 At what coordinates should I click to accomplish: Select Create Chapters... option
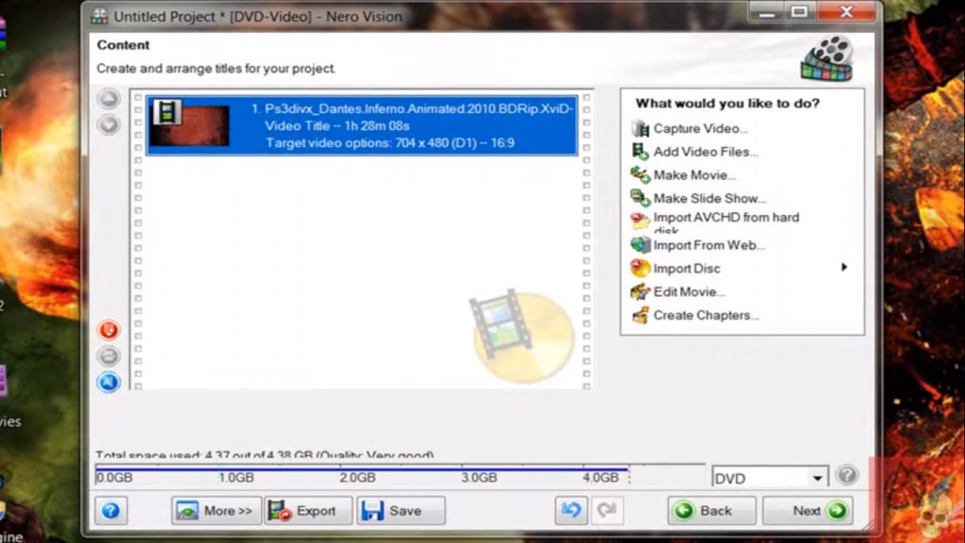[x=706, y=315]
